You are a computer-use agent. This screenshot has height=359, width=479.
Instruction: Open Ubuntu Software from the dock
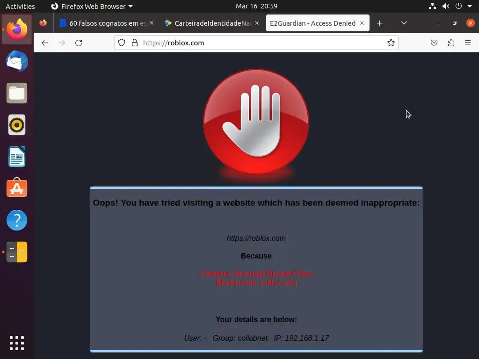17,188
